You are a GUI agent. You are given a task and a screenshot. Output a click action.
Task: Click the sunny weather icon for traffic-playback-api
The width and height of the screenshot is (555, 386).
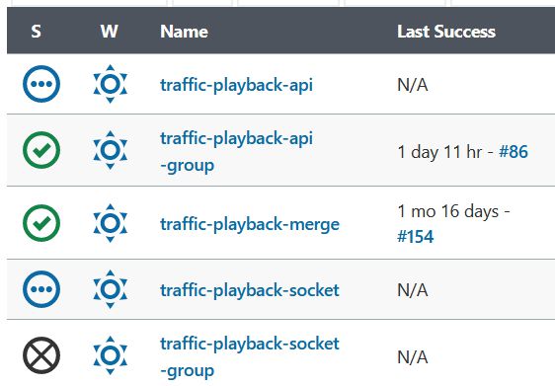tap(110, 84)
